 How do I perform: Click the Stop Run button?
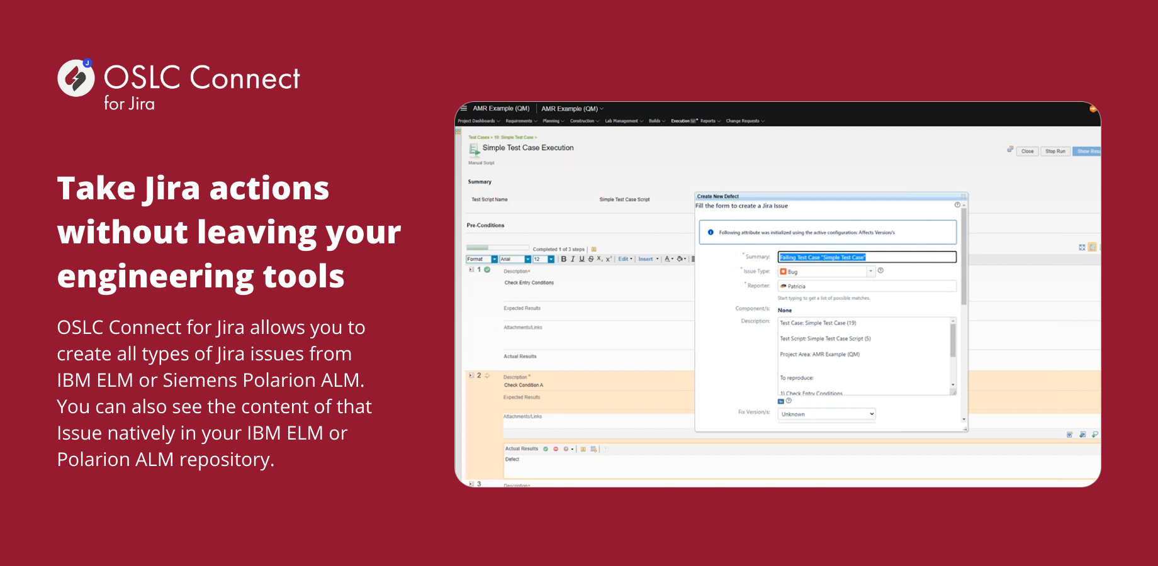click(1055, 151)
